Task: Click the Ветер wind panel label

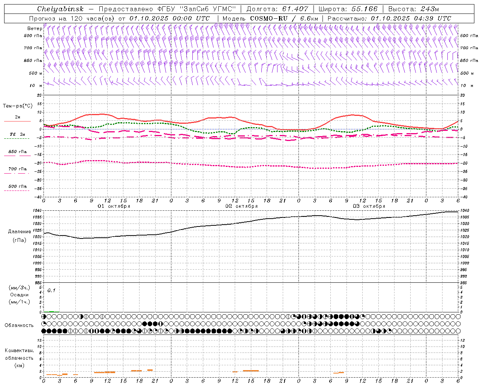Action: 34,28
